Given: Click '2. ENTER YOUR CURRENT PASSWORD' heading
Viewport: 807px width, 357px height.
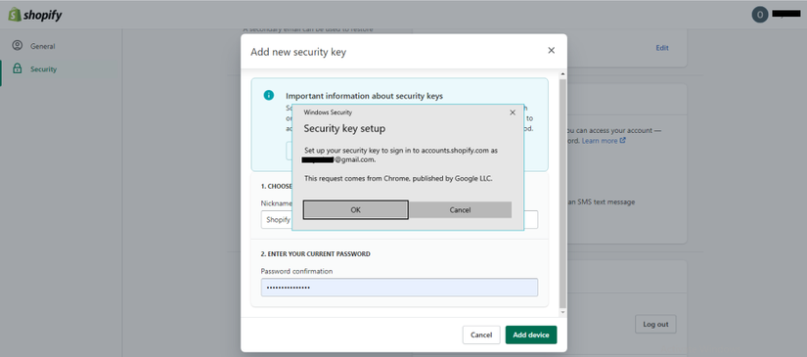Looking at the screenshot, I should pos(316,254).
